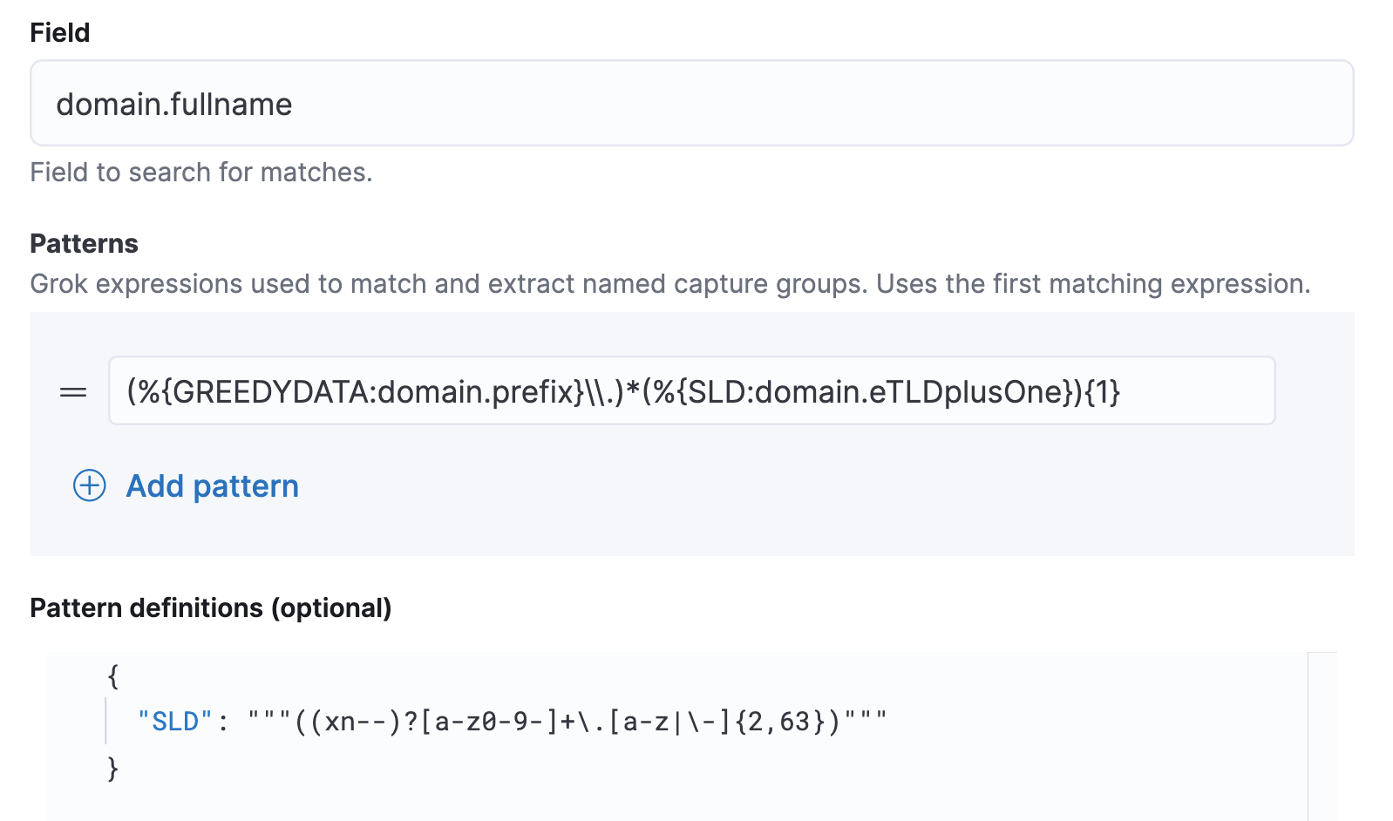Click into the grok pattern expression input
Viewport: 1393px width, 821px height.
1194,391
